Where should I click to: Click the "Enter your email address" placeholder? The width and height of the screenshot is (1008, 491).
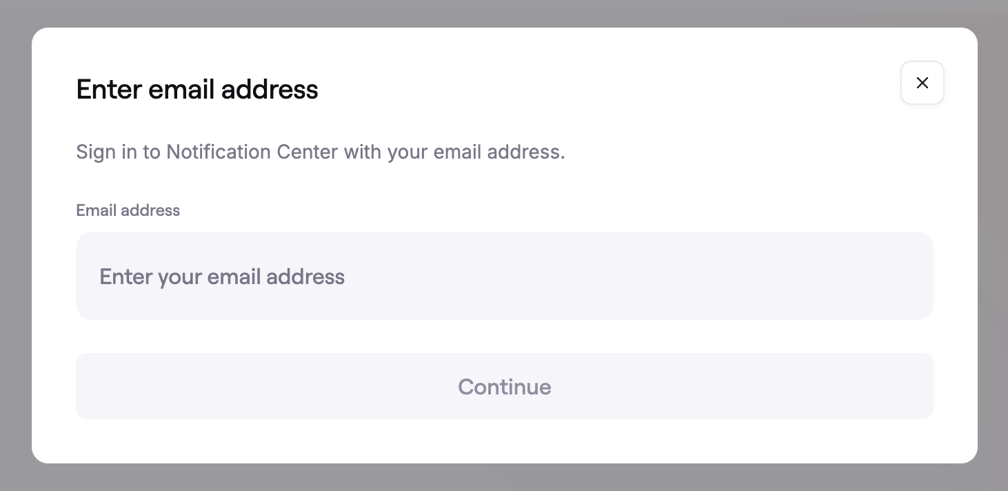point(222,277)
